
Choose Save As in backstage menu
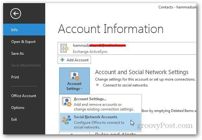tap(18, 53)
